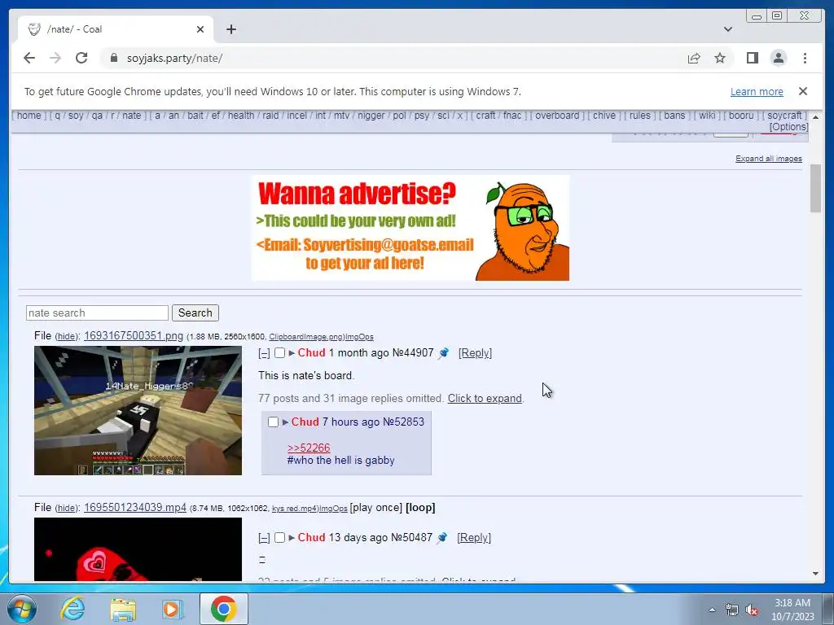Image resolution: width=834 pixels, height=625 pixels.
Task: Open the Chrome profile menu
Action: click(778, 58)
